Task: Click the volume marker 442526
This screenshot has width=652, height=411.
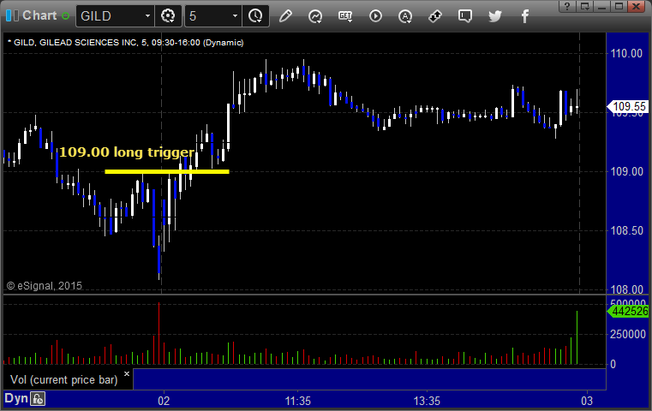Action: click(629, 312)
